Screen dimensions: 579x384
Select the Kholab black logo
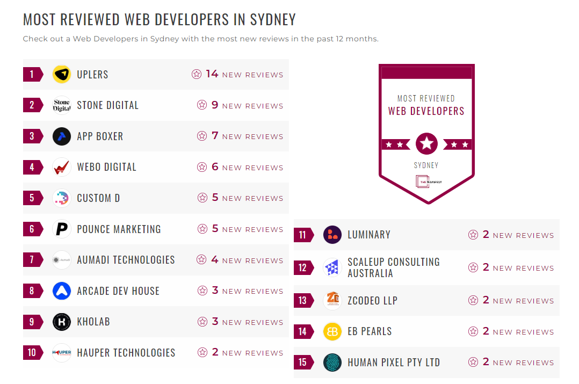tap(61, 322)
